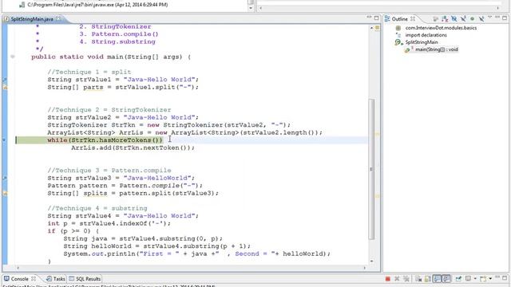Click the editor scrollbar up arrow
The height and width of the screenshot is (287, 511).
(x=371, y=28)
